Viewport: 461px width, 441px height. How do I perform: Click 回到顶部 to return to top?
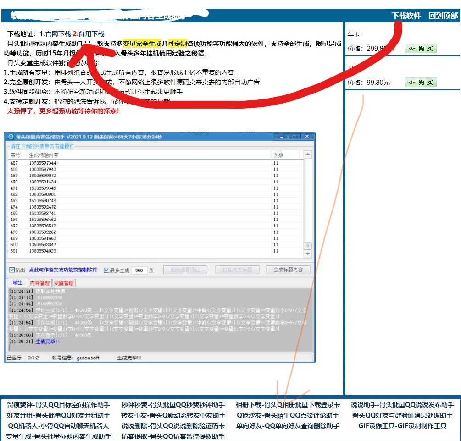(443, 16)
